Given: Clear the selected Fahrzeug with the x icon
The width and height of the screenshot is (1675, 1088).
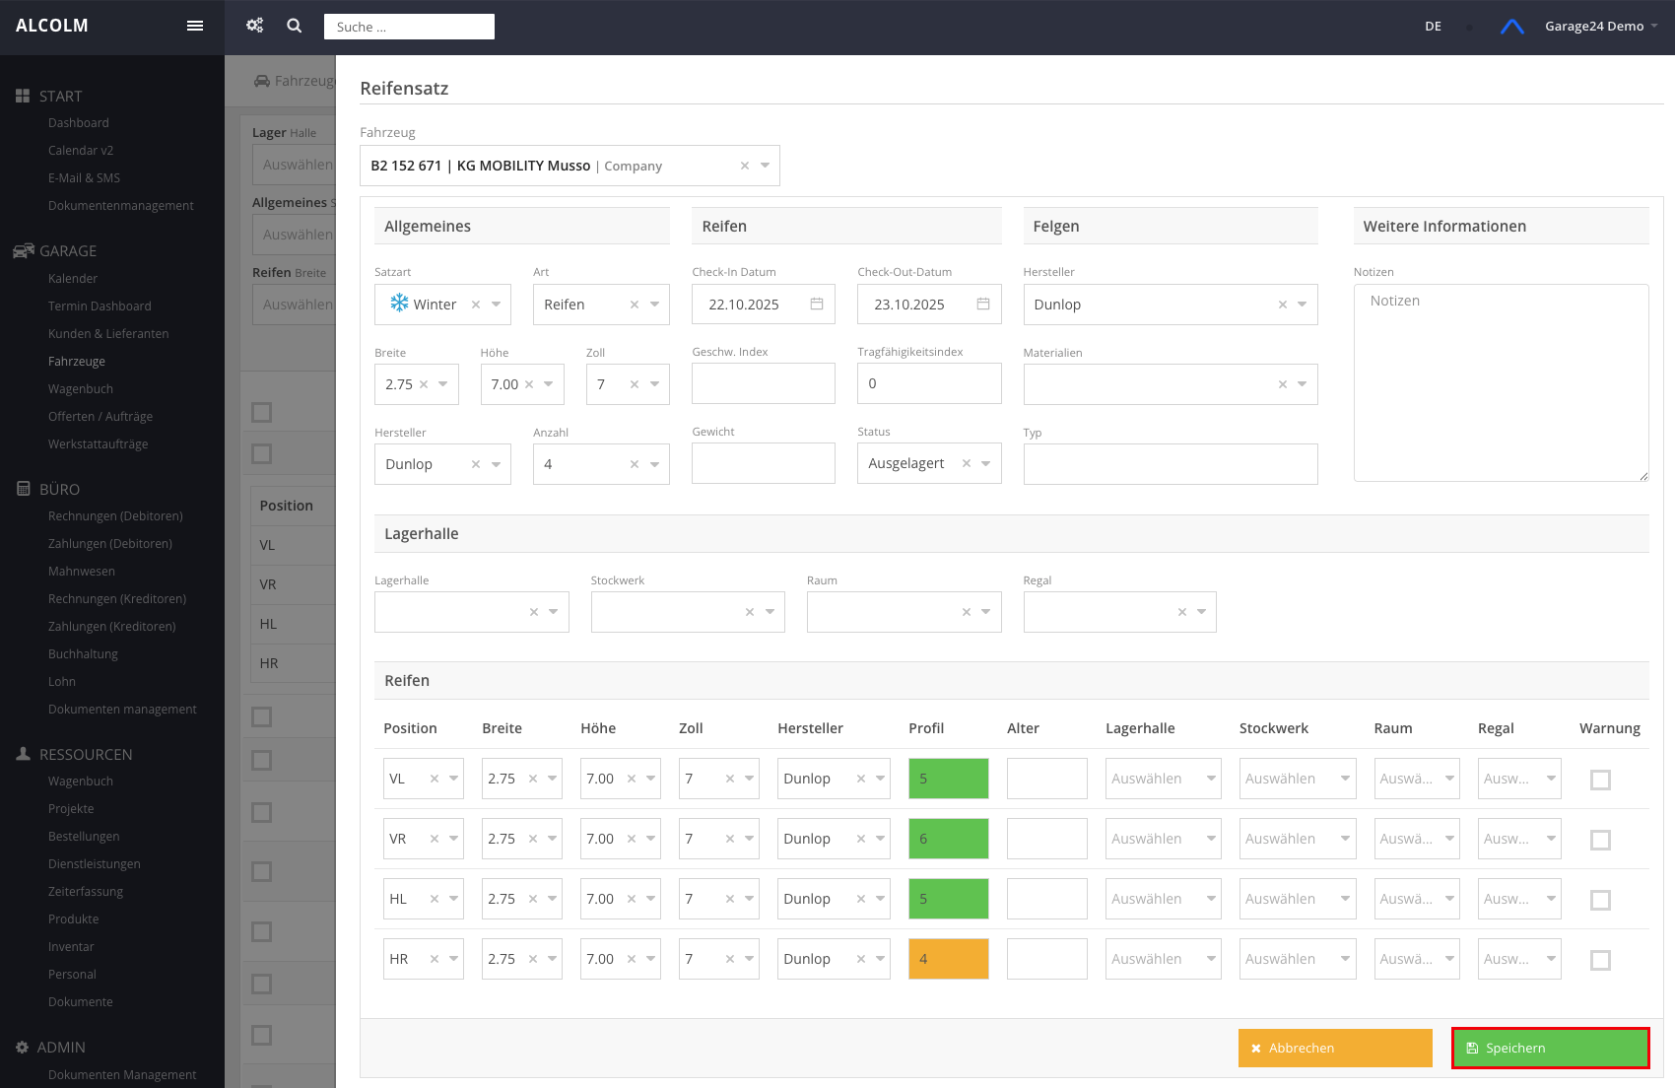Looking at the screenshot, I should pos(745,166).
